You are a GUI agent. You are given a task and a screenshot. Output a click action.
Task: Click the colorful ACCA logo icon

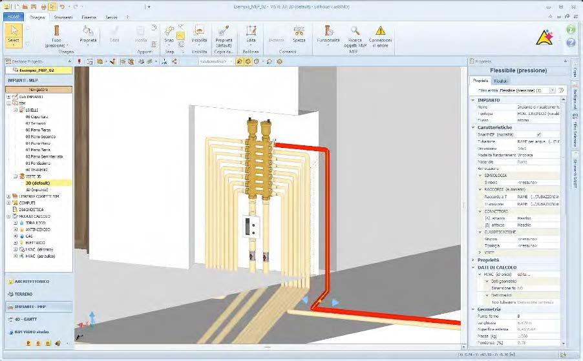pos(544,37)
